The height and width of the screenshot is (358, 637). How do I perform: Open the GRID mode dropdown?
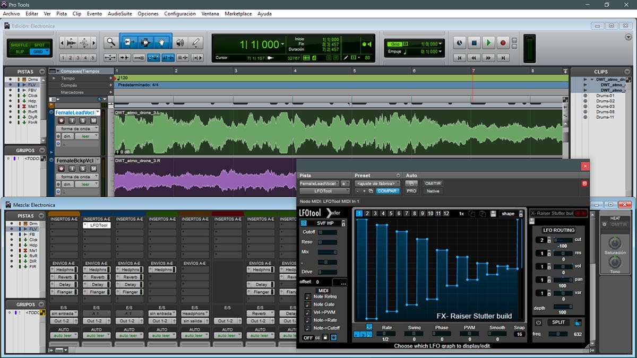(x=39, y=51)
